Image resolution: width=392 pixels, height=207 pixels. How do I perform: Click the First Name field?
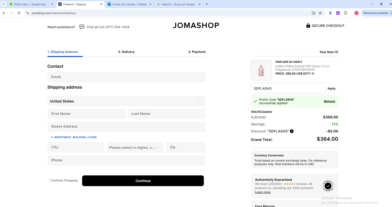(x=87, y=114)
